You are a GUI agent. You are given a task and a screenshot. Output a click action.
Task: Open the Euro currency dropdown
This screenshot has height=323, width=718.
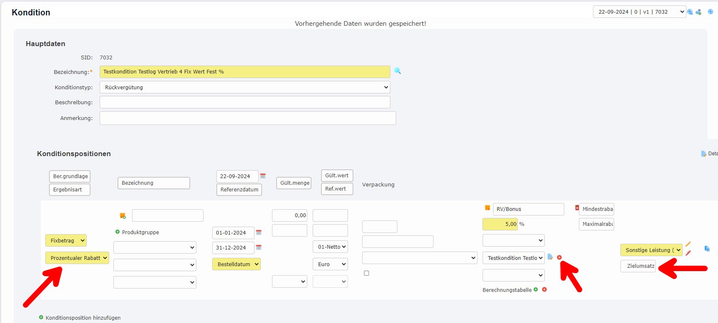tap(330, 264)
